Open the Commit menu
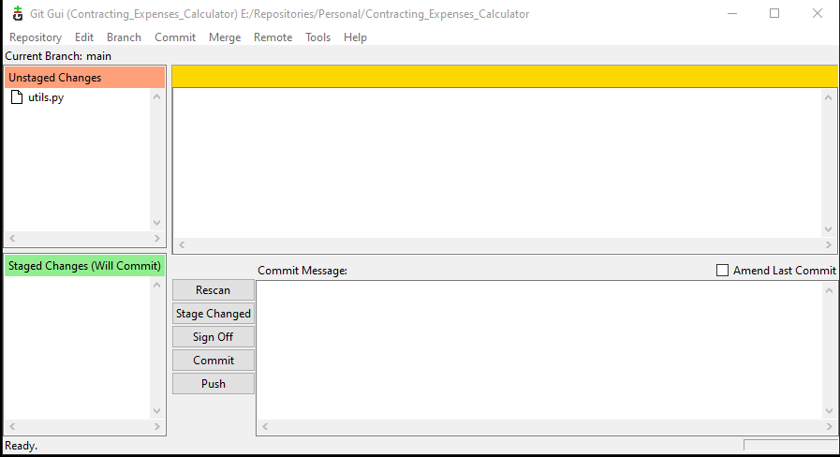This screenshot has width=840, height=457. click(175, 37)
